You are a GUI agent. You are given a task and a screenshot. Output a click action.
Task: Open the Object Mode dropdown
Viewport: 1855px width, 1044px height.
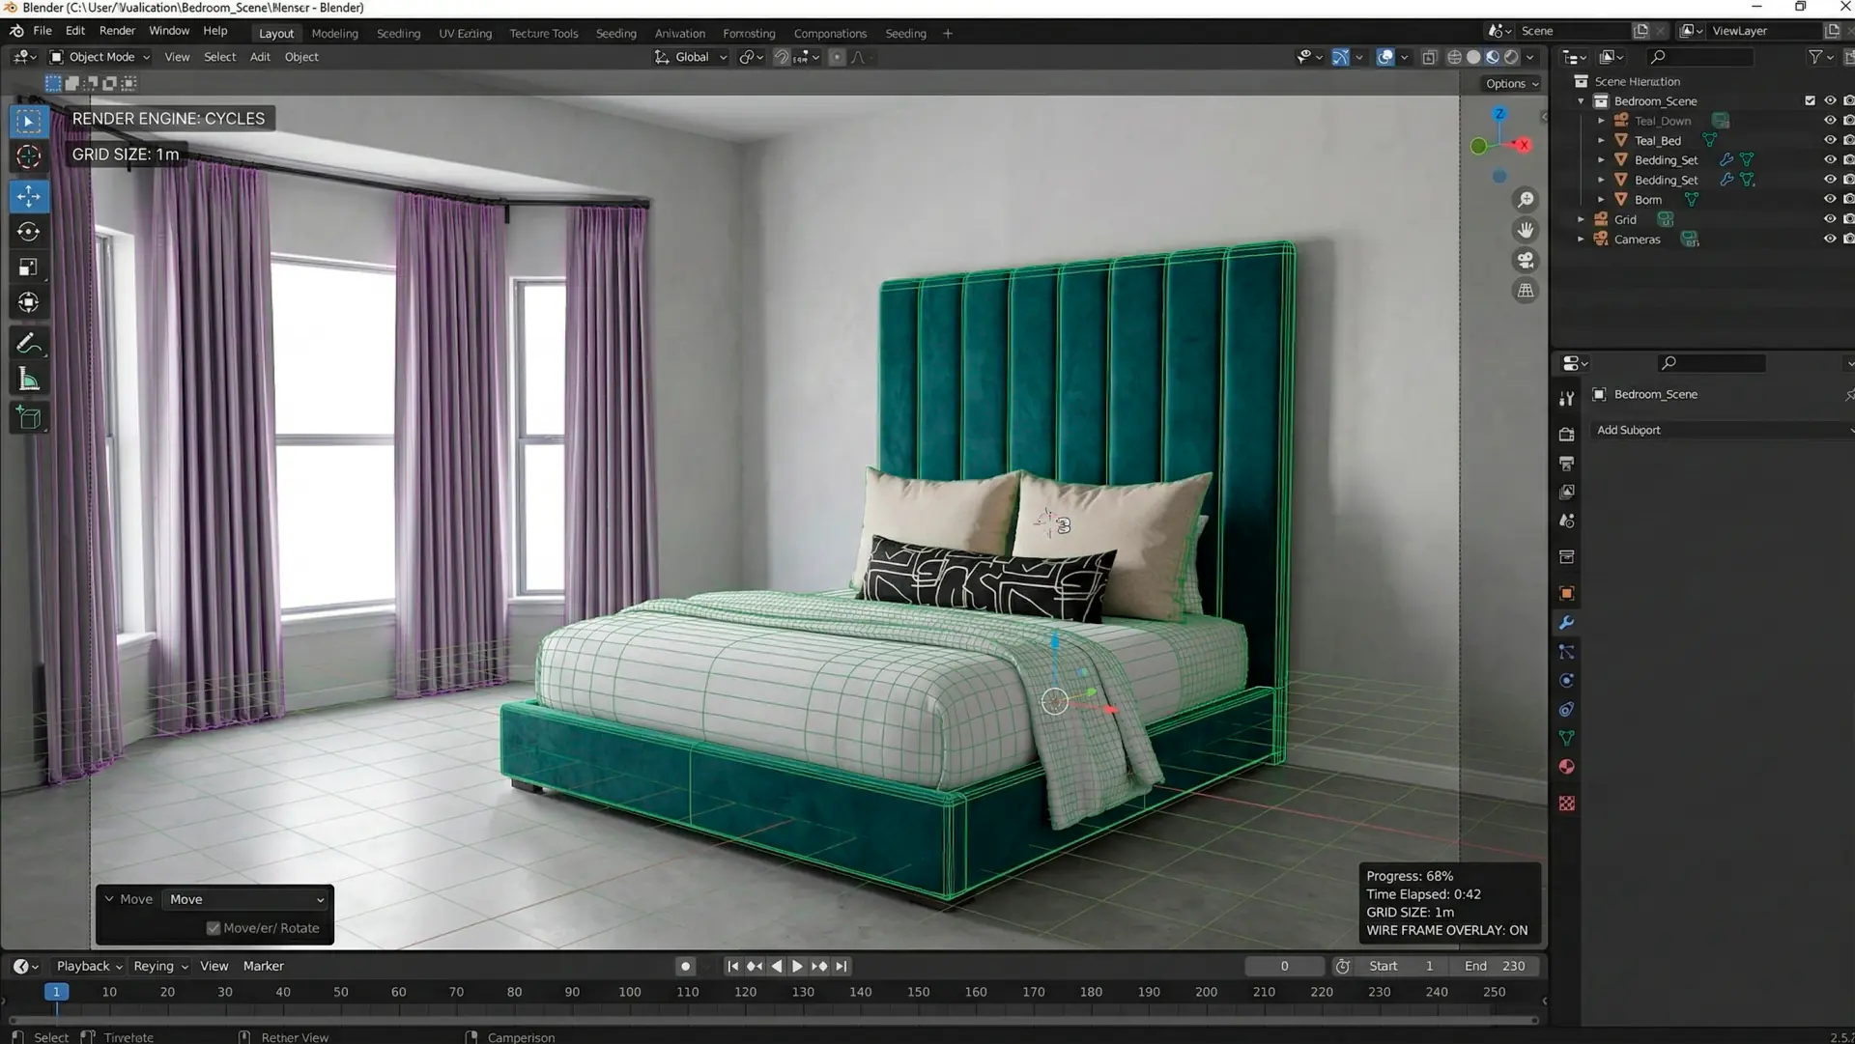(100, 57)
